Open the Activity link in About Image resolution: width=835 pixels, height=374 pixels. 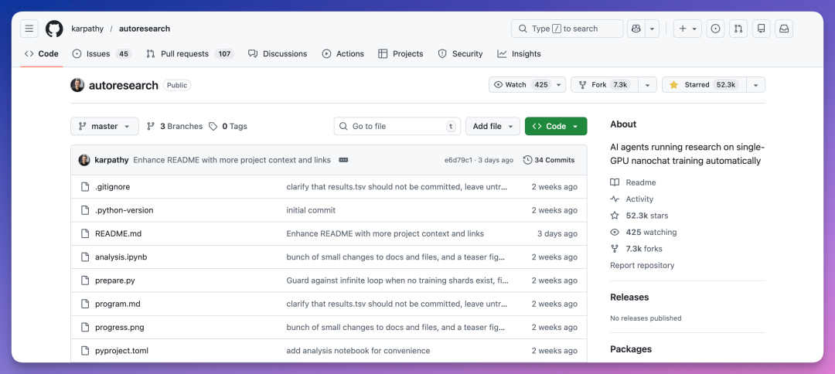632,199
